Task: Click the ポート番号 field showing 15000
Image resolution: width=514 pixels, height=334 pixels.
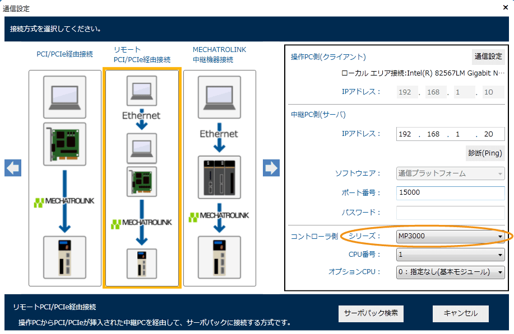Action: (x=450, y=192)
